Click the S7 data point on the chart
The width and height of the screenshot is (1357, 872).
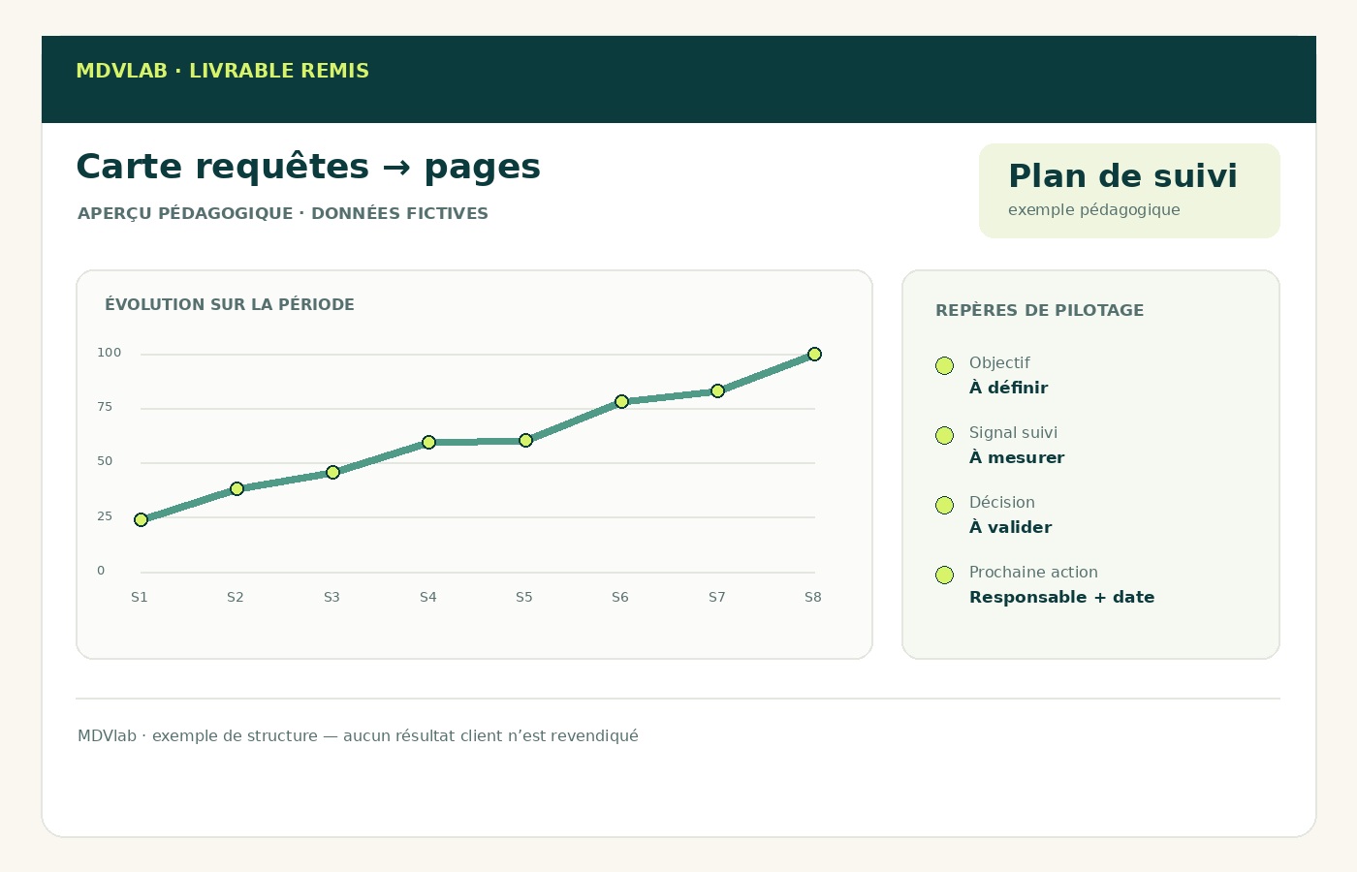click(x=717, y=391)
